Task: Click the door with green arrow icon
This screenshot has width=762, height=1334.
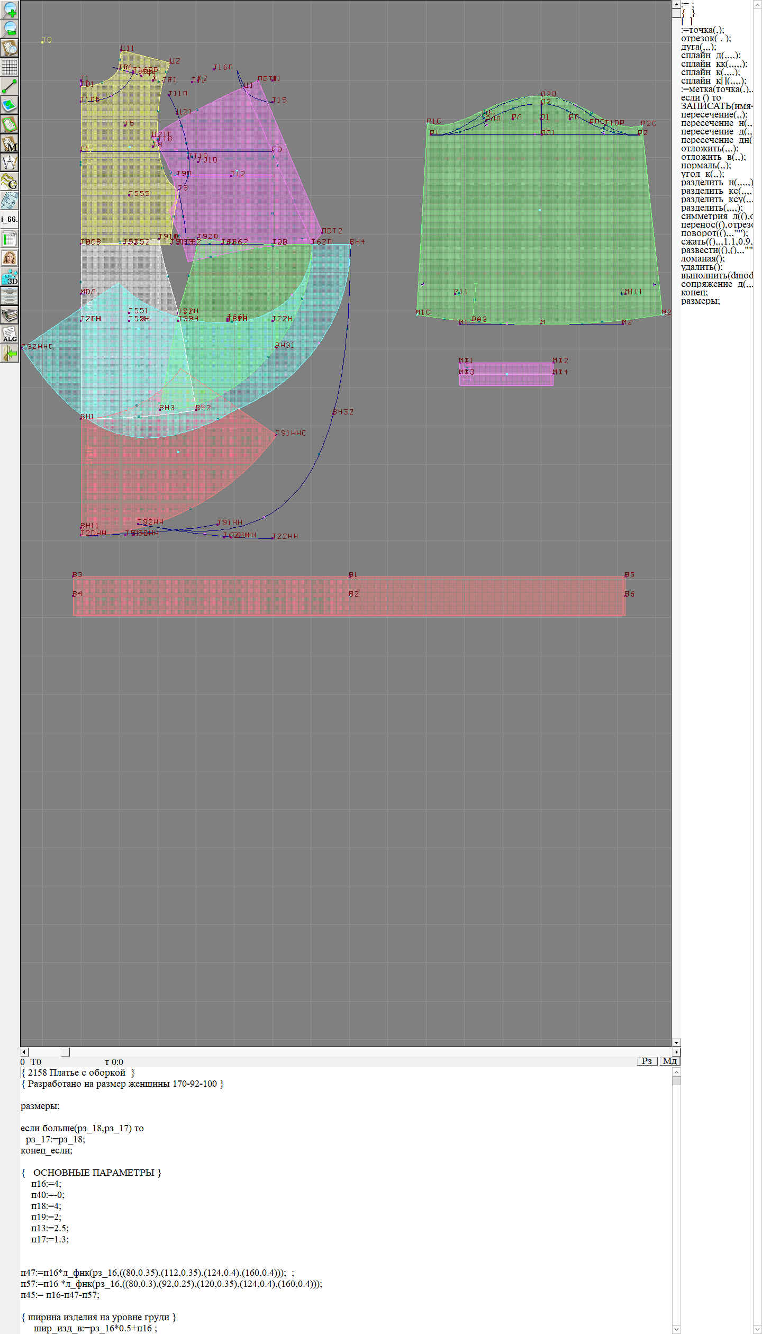Action: click(x=10, y=354)
